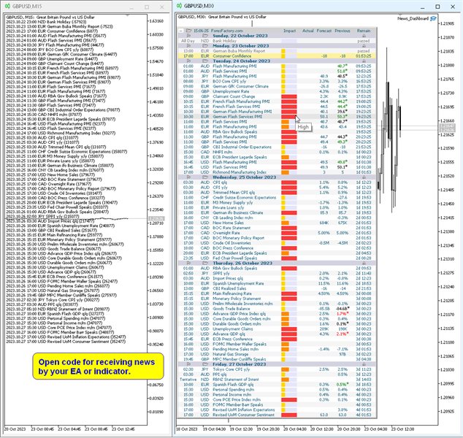This screenshot has width=463, height=438.
Task: Select German ifo Business Climate event
Action: pos(237,212)
